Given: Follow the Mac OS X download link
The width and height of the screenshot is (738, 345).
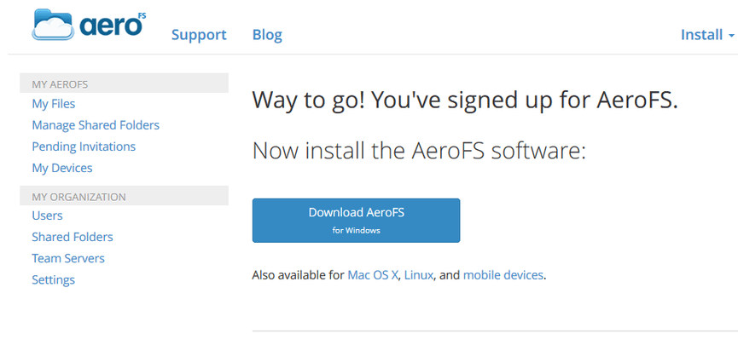Looking at the screenshot, I should [x=373, y=275].
